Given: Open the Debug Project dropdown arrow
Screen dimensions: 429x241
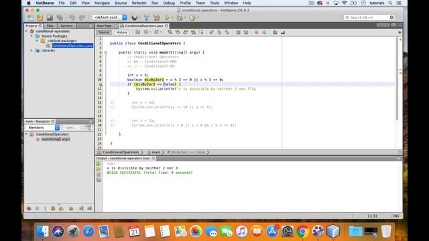Looking at the screenshot, I should 185,18.
